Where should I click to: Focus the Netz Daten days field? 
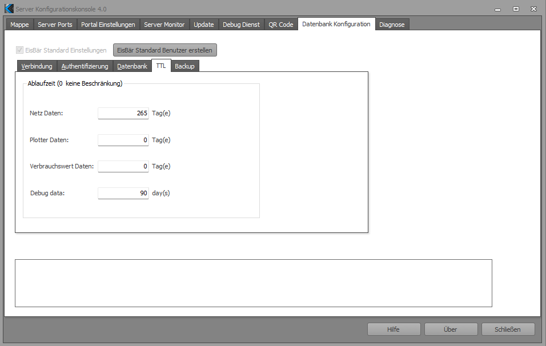(x=123, y=113)
